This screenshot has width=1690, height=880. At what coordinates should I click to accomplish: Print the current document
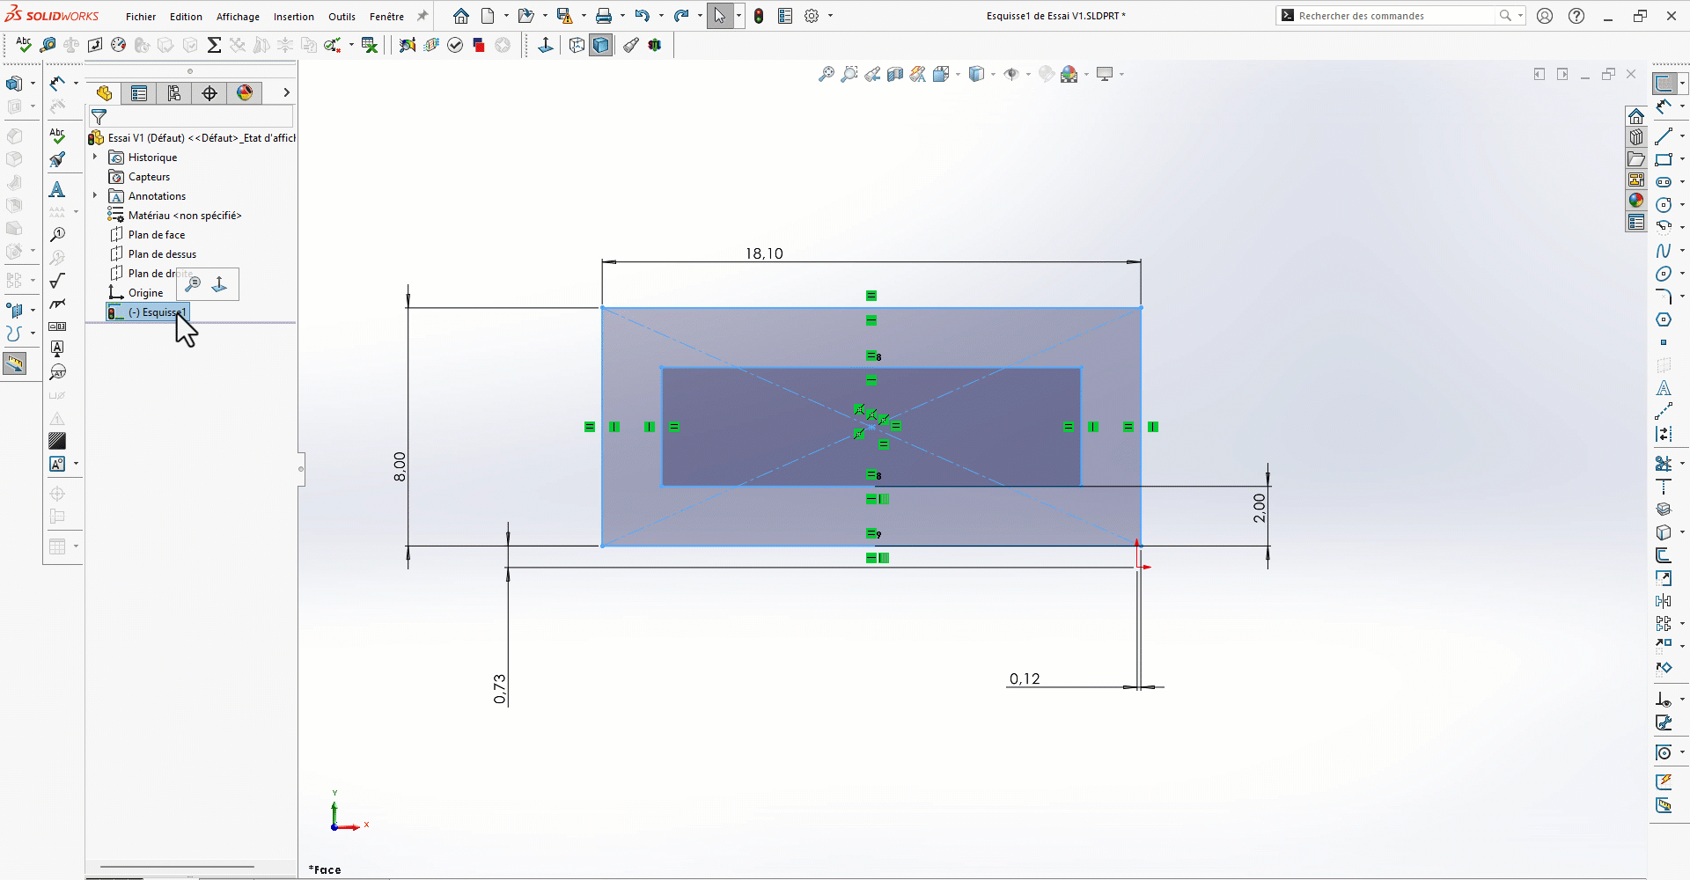point(604,16)
